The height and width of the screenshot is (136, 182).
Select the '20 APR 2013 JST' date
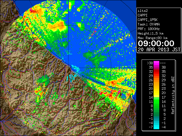(x=159, y=50)
